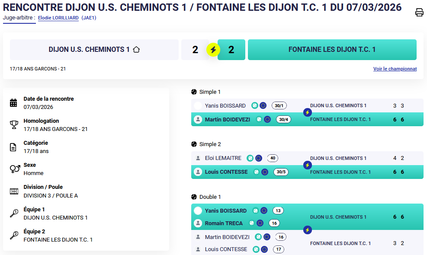Click the lightning icon in Double 1 match
The height and width of the screenshot is (255, 427).
tap(308, 230)
